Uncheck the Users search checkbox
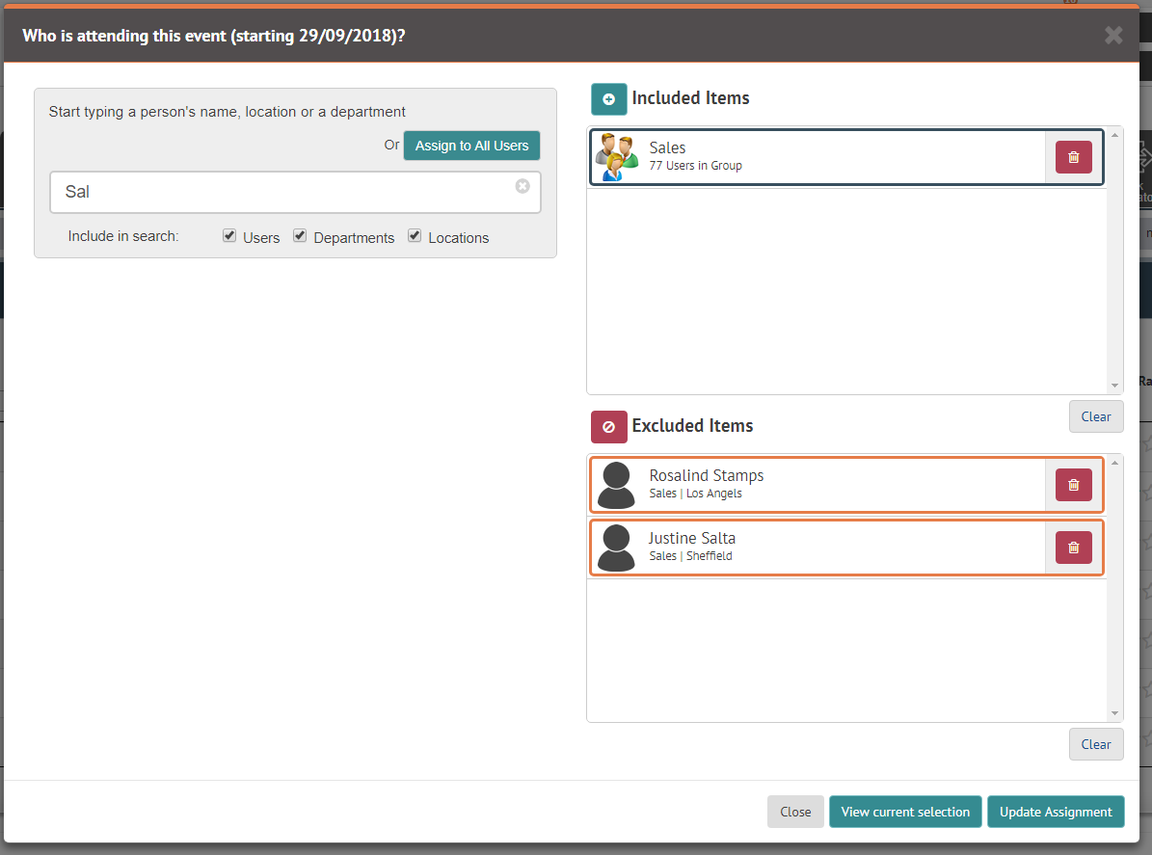This screenshot has width=1152, height=855. point(229,236)
